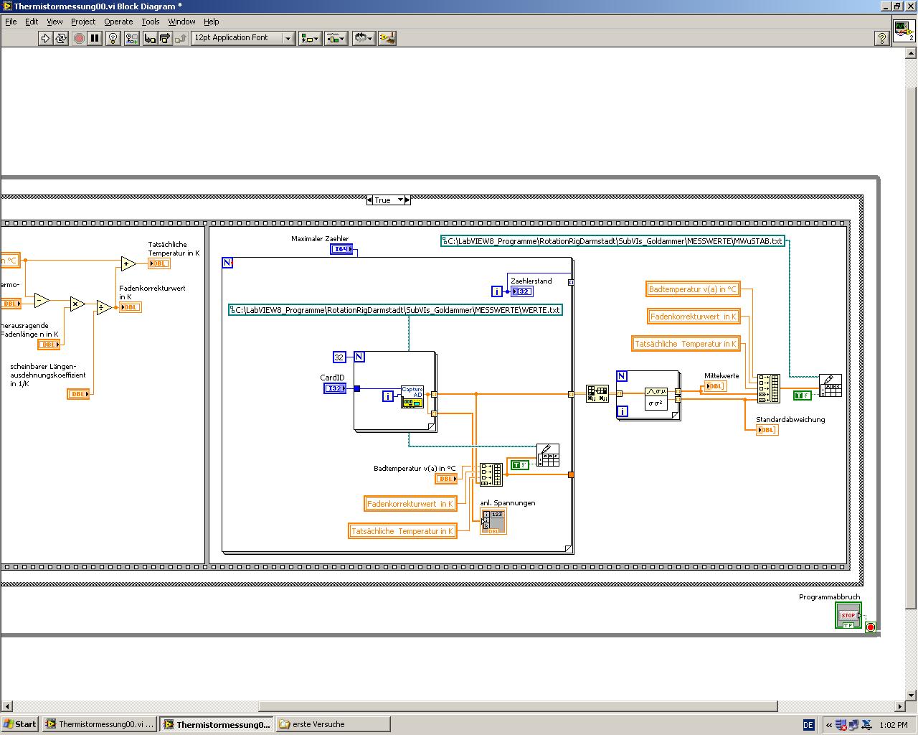The width and height of the screenshot is (918, 735).
Task: Click the Step Into button
Action: click(150, 38)
